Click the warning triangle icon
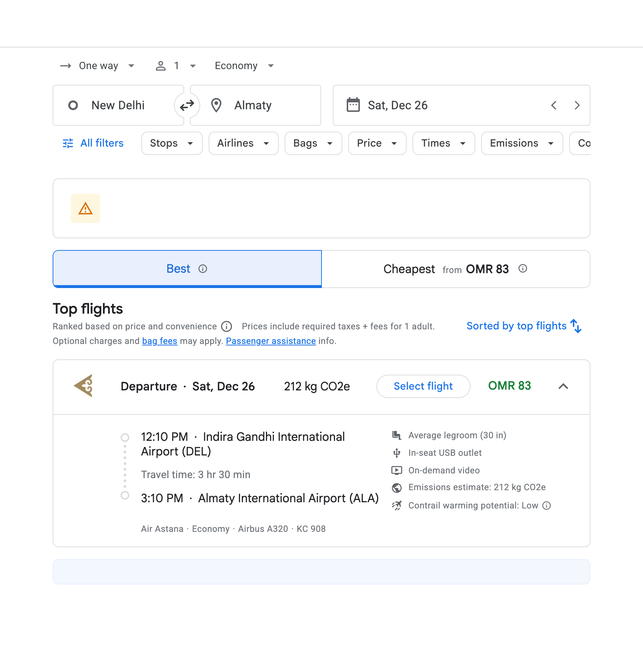The image size is (643, 647). pos(85,208)
